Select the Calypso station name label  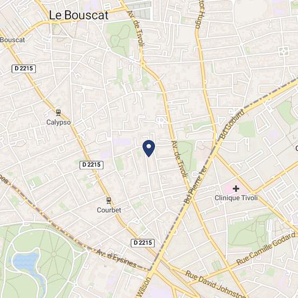click(x=59, y=122)
